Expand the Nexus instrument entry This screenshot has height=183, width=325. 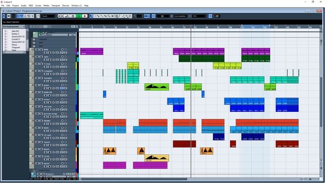coord(6,45)
